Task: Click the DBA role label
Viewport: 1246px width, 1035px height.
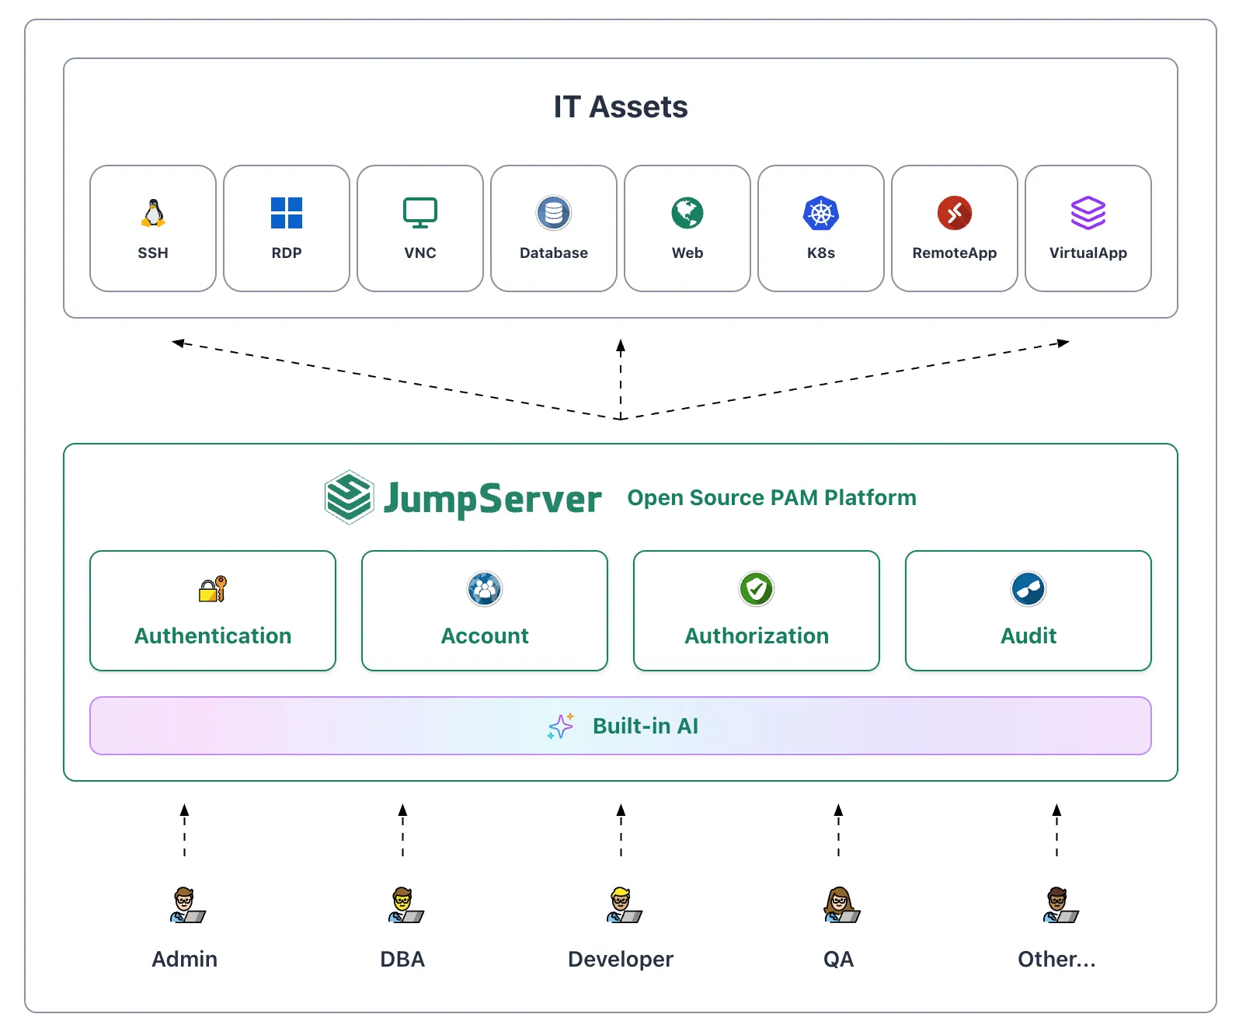Action: 402,959
